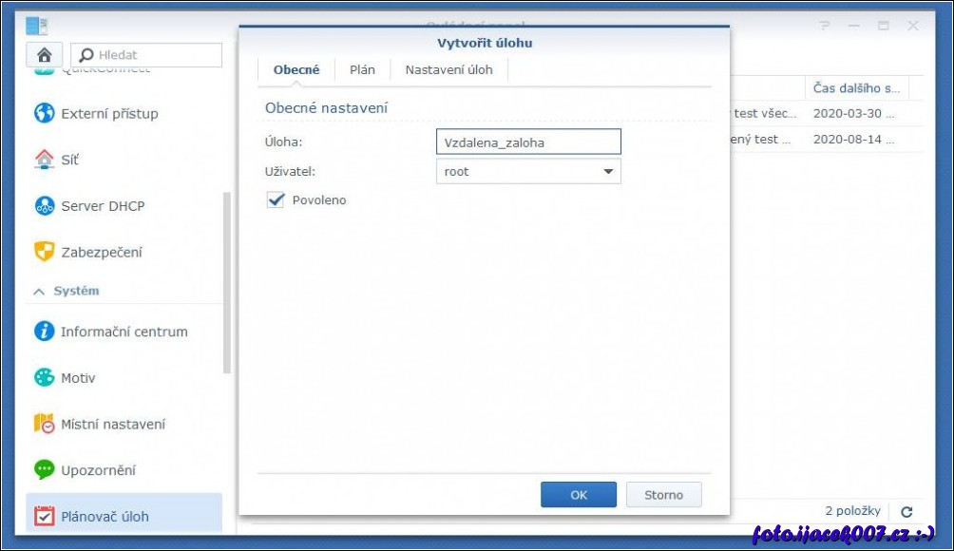The height and width of the screenshot is (551, 954).
Task: Expand the Uživatel root dropdown
Action: 607,172
